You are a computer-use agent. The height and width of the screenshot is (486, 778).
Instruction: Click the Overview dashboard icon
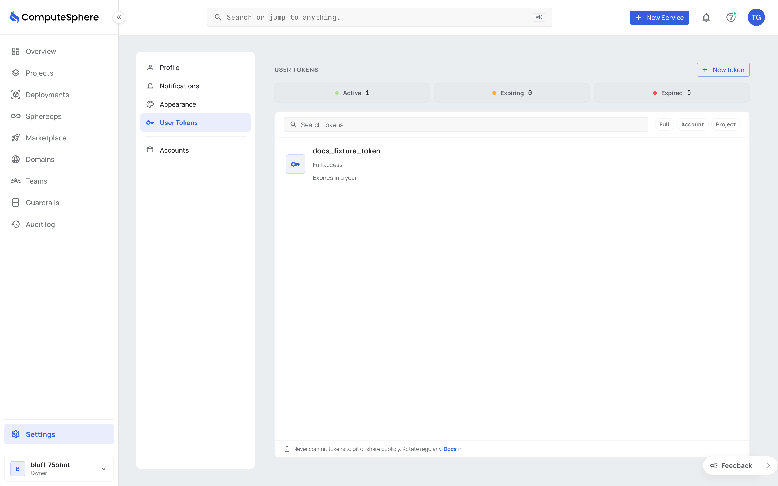tap(15, 51)
